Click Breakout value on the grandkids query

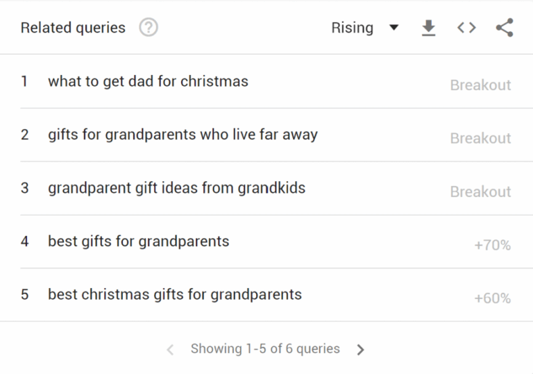click(480, 192)
